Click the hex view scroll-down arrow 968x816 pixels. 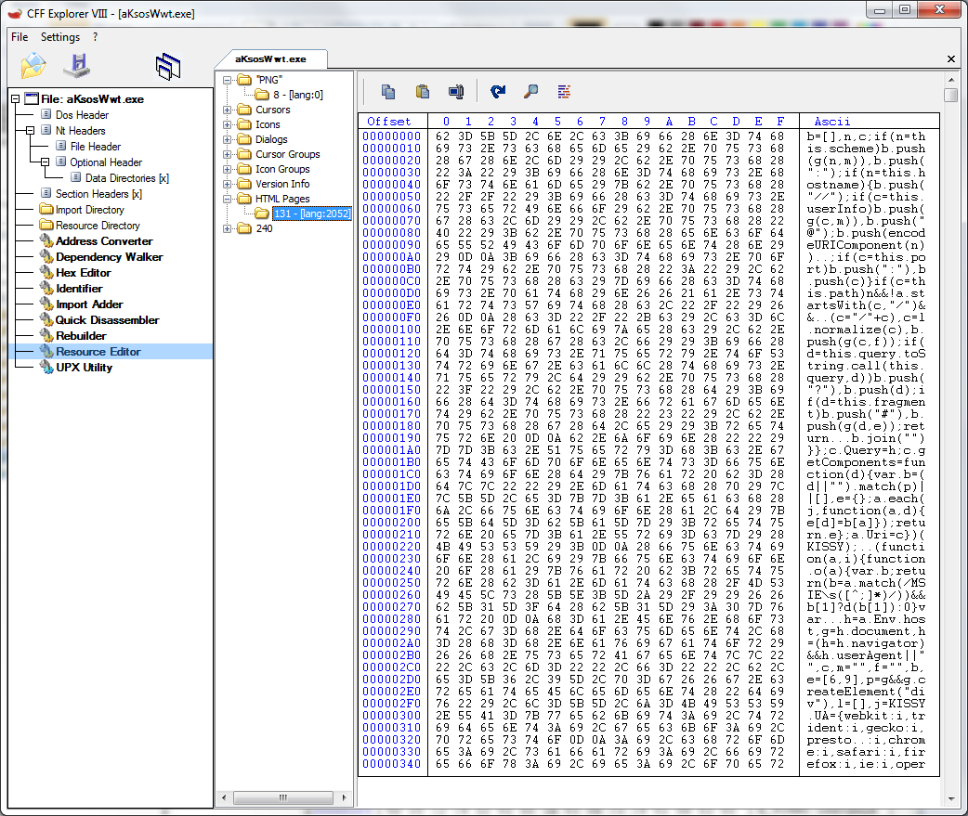click(950, 798)
